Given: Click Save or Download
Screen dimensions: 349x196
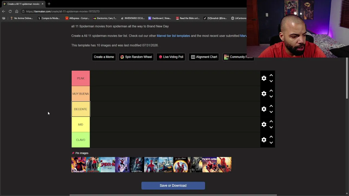Looking at the screenshot, I should tap(173, 186).
